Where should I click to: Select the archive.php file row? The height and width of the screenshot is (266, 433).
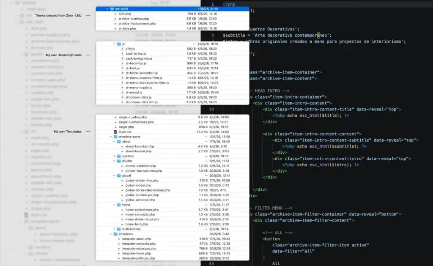[x=173, y=28]
